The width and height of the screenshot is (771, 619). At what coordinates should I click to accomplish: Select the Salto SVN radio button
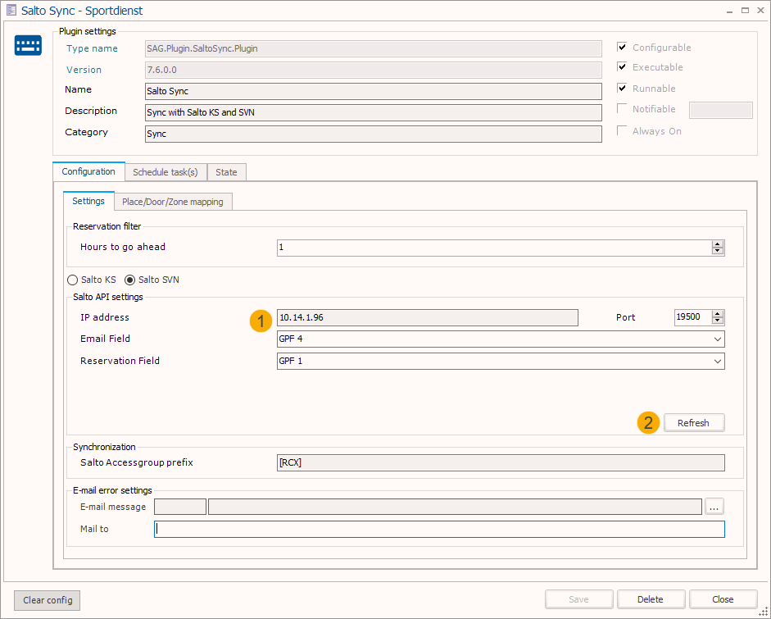(129, 280)
